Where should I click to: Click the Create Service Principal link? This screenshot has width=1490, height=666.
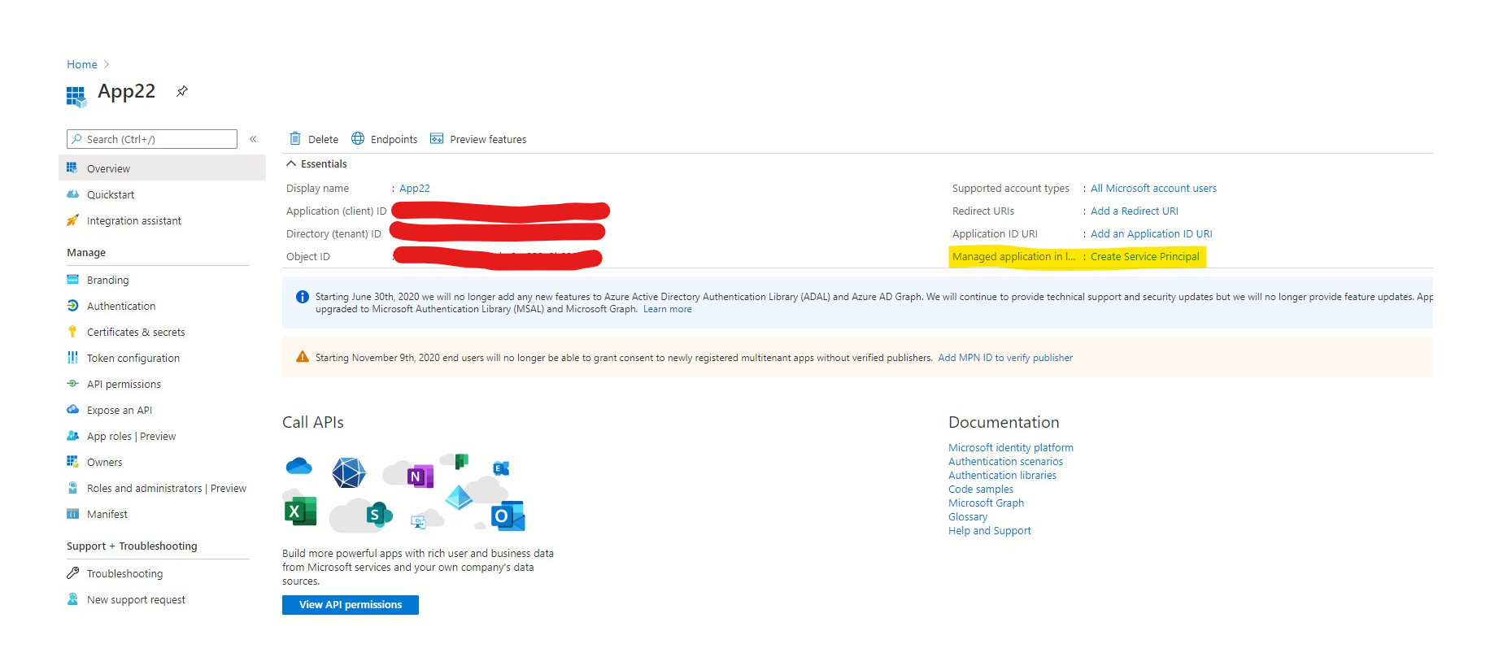click(1144, 256)
